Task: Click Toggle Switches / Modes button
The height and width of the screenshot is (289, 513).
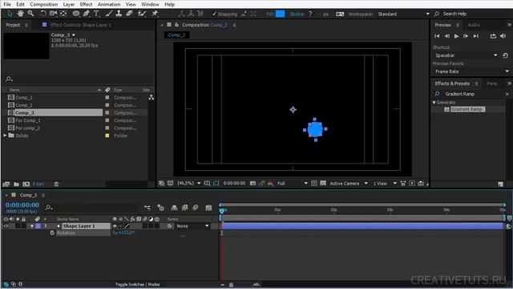Action: (137, 284)
